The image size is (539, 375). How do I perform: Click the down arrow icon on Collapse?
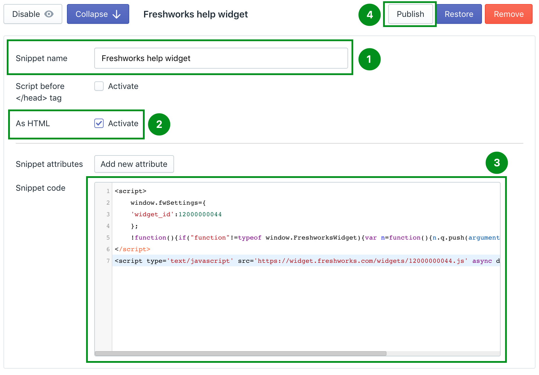(116, 14)
